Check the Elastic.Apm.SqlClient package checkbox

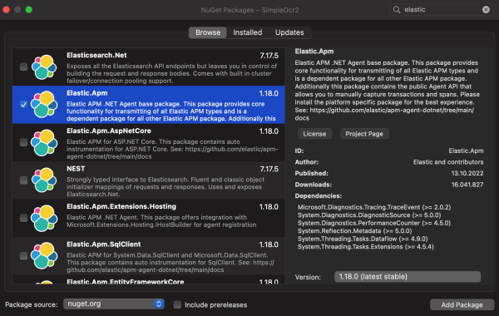point(23,255)
